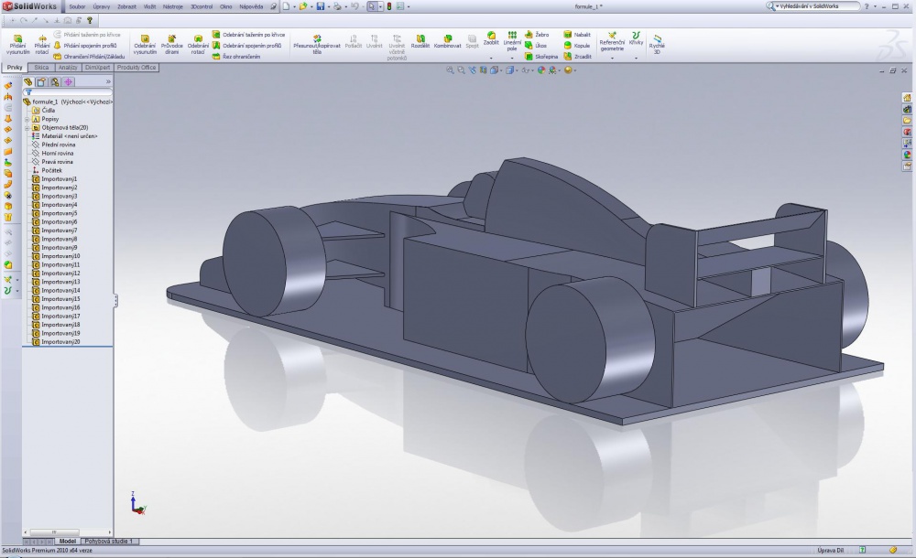The height and width of the screenshot is (558, 916).
Task: Choose the Zaoblit fillet tool
Action: click(491, 39)
